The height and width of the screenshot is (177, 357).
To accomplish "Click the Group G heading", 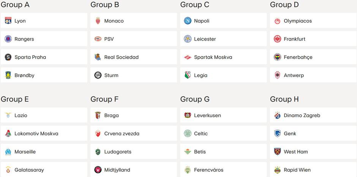I will [195, 99].
